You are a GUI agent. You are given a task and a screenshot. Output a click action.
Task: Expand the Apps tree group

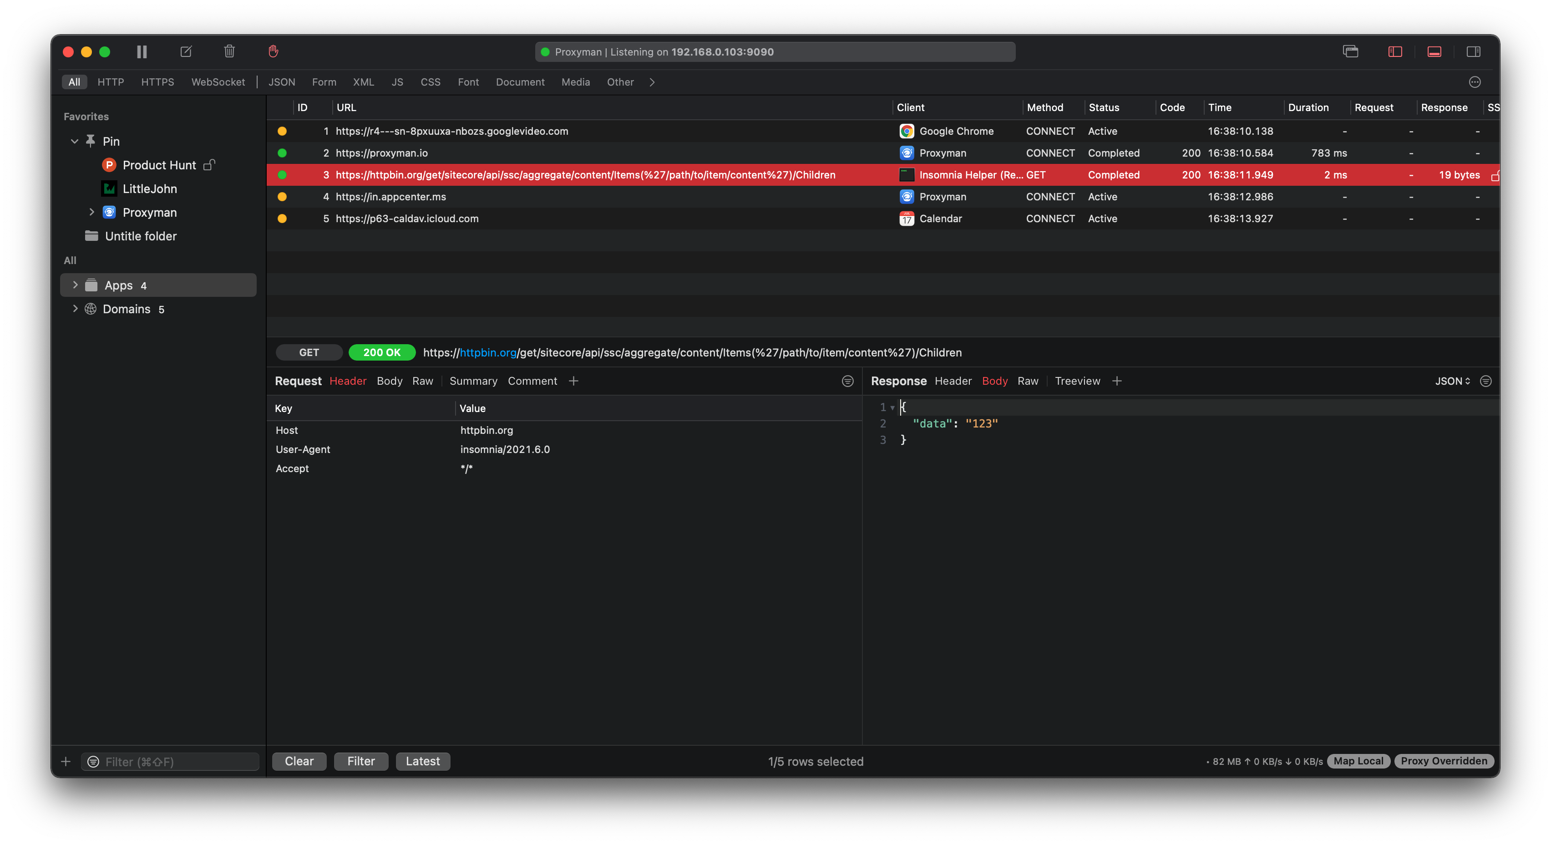pyautogui.click(x=75, y=285)
